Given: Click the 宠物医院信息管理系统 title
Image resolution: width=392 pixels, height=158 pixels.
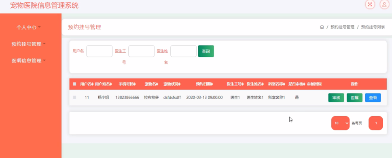Looking at the screenshot, I should coord(44,6).
